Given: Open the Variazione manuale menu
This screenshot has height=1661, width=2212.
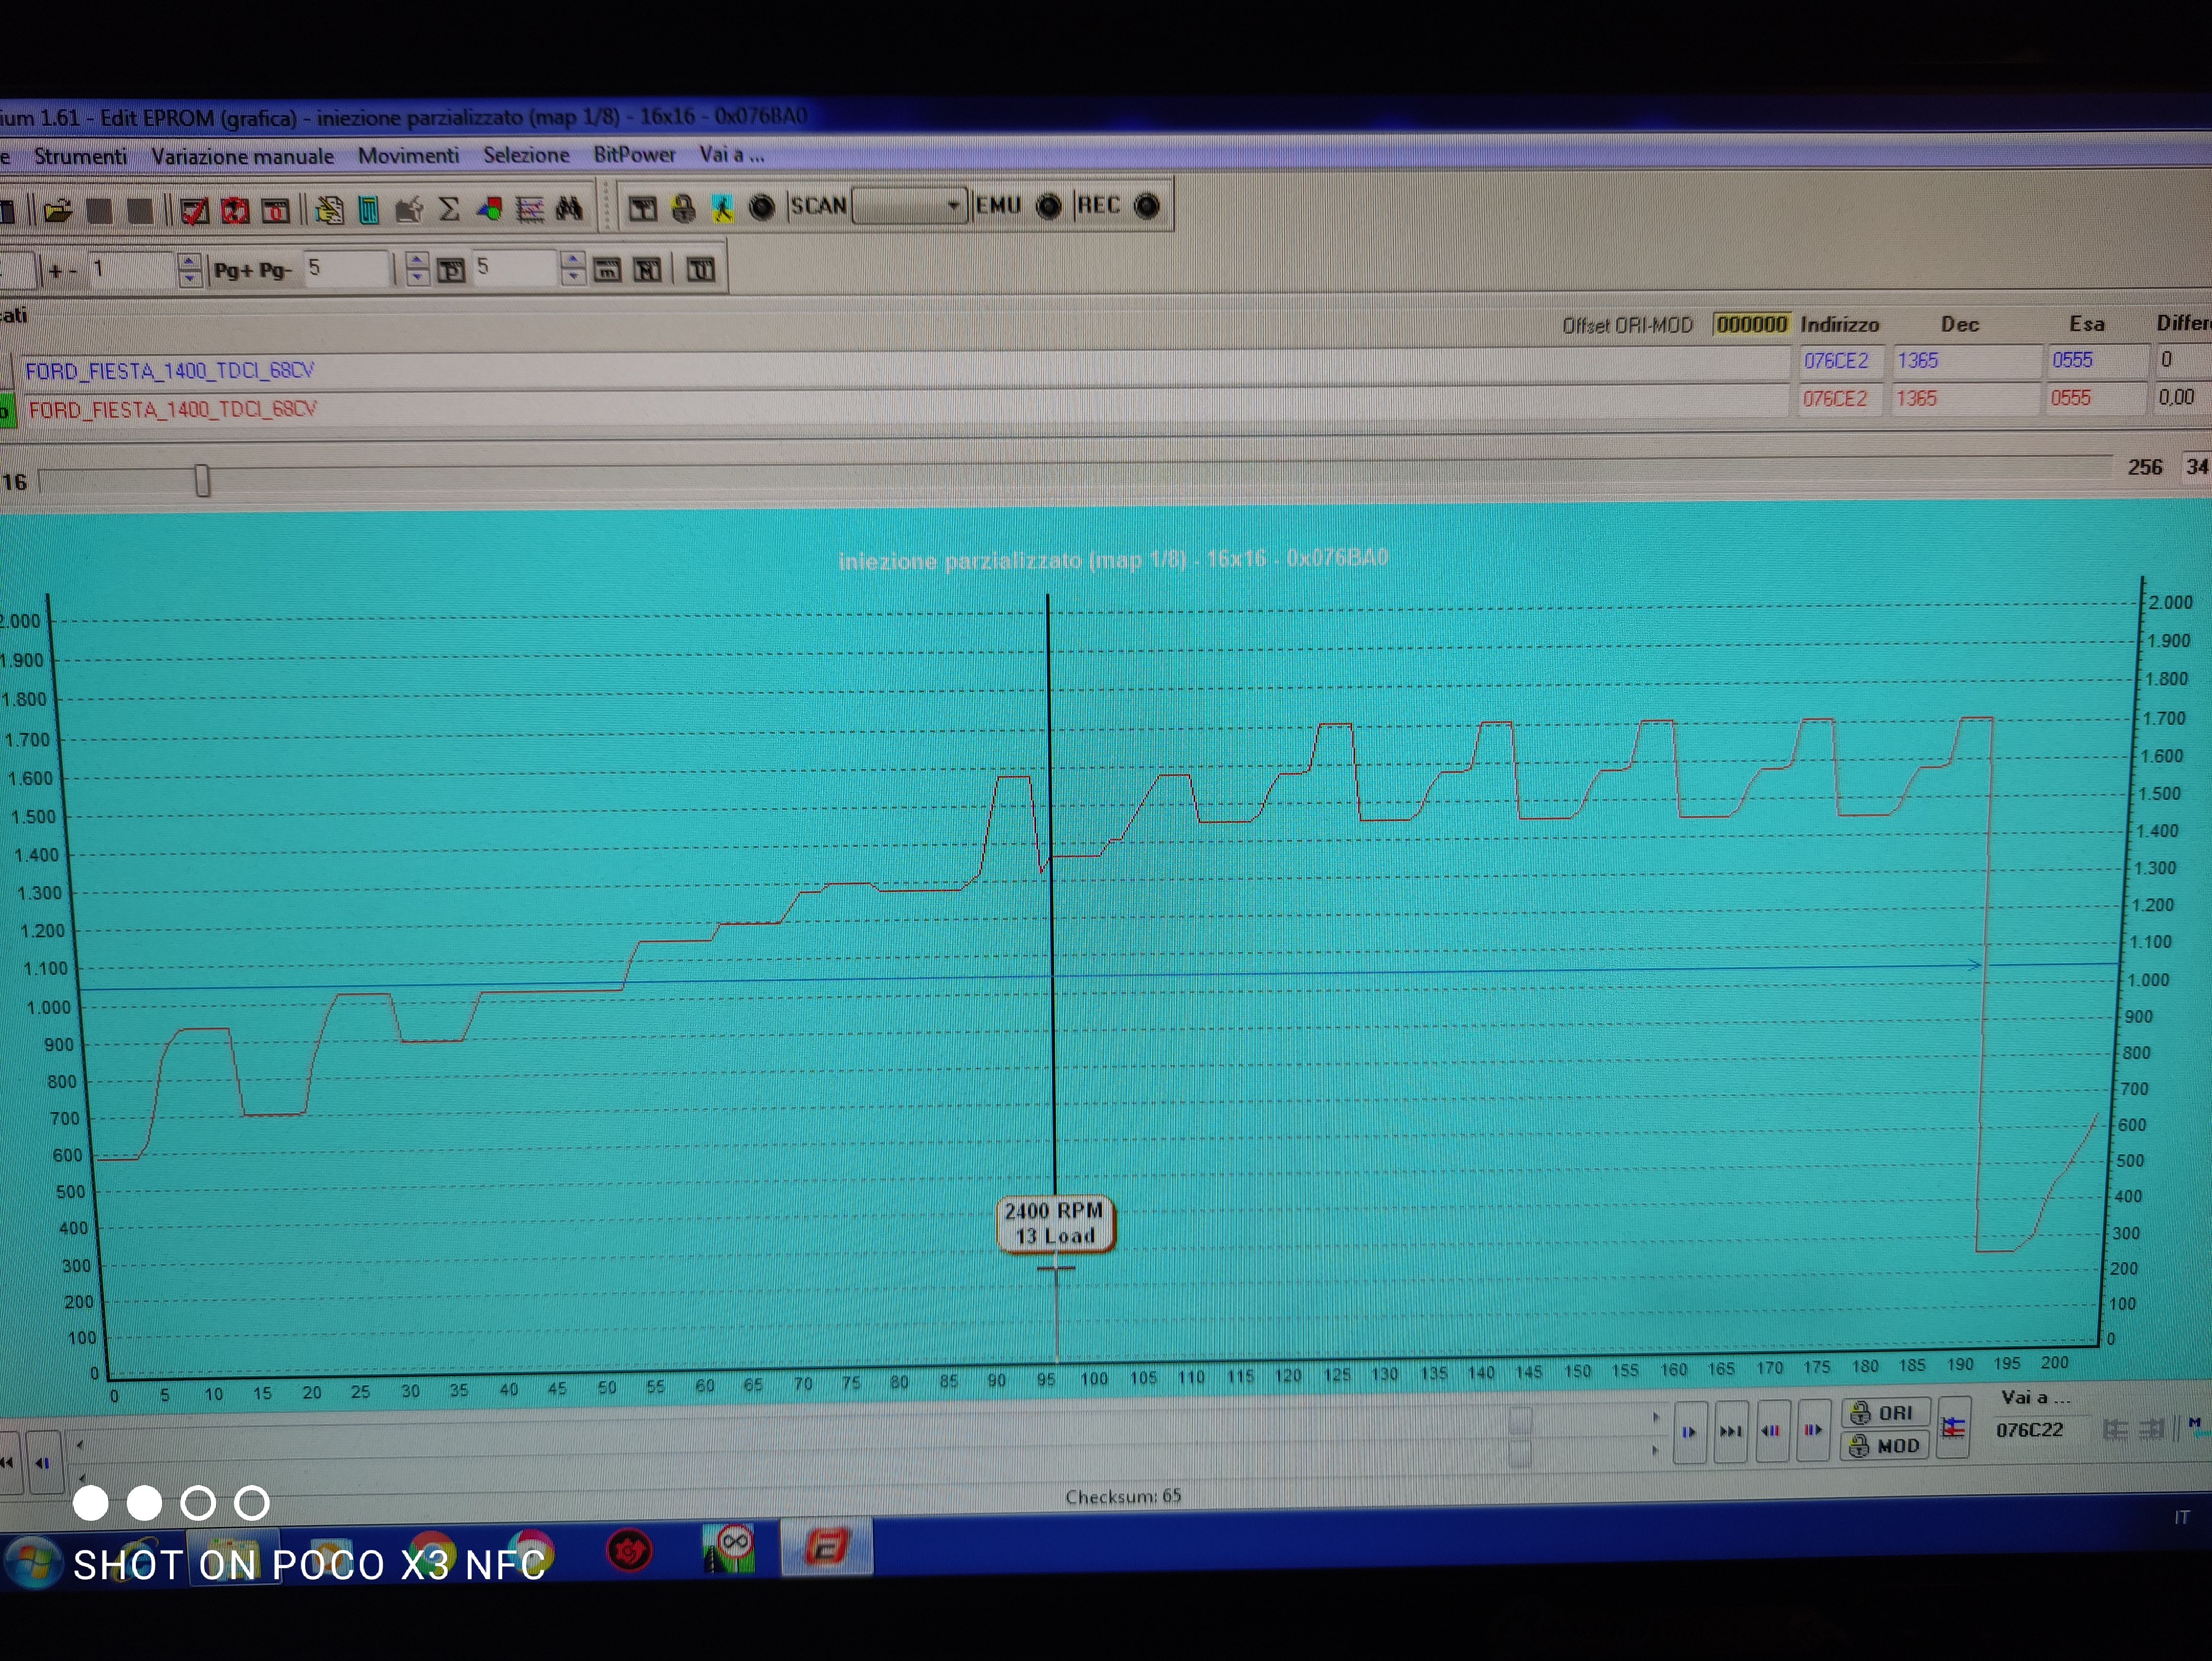Looking at the screenshot, I should pos(242,156).
